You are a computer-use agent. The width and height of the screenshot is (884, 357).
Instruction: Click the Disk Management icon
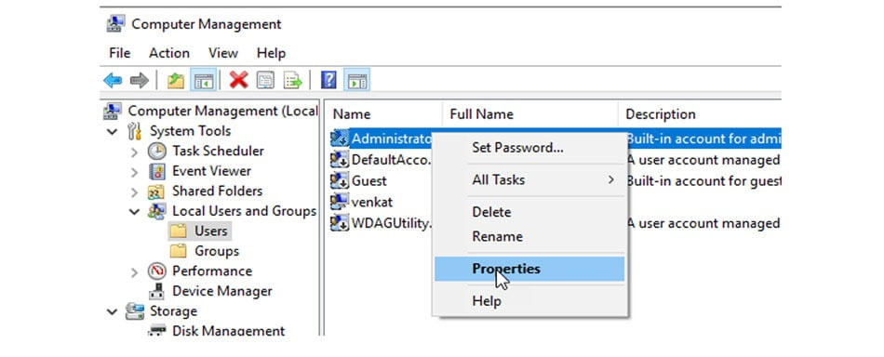click(x=157, y=331)
